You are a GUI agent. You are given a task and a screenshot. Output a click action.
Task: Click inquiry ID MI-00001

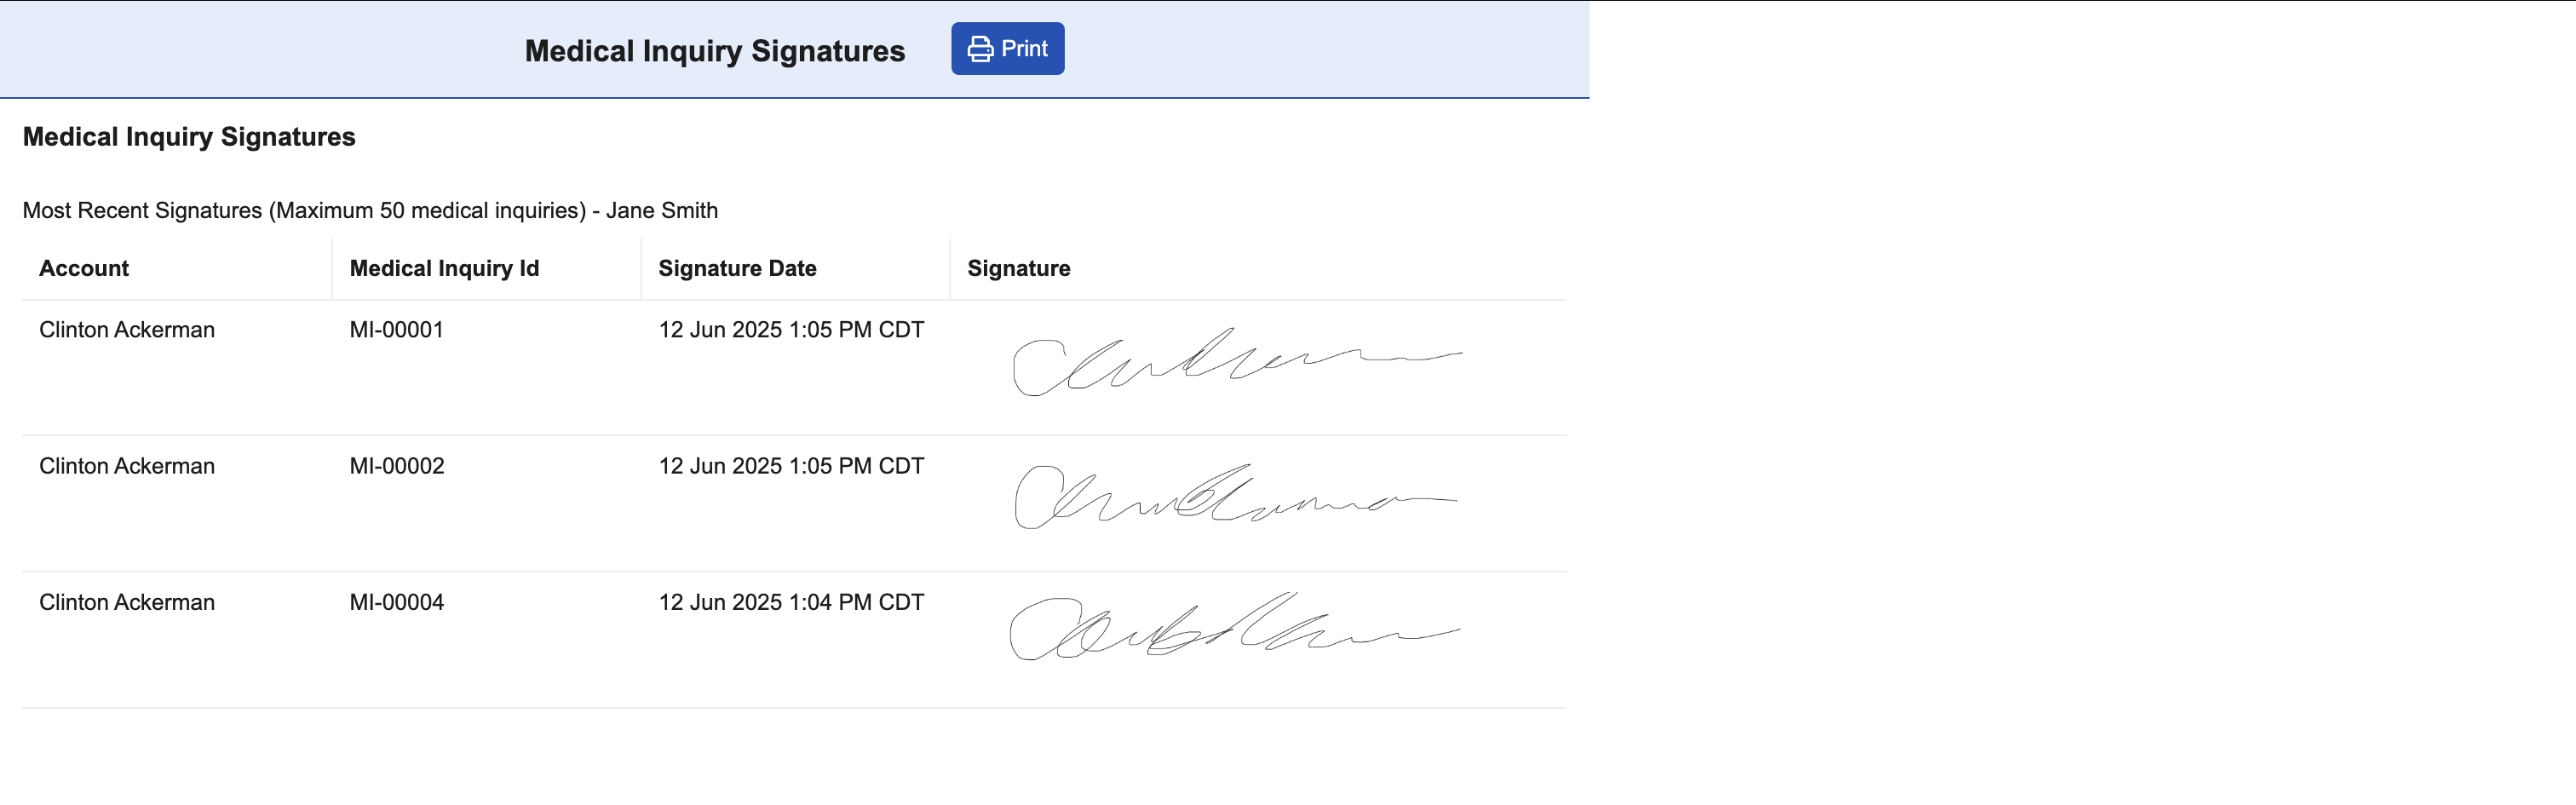396,330
